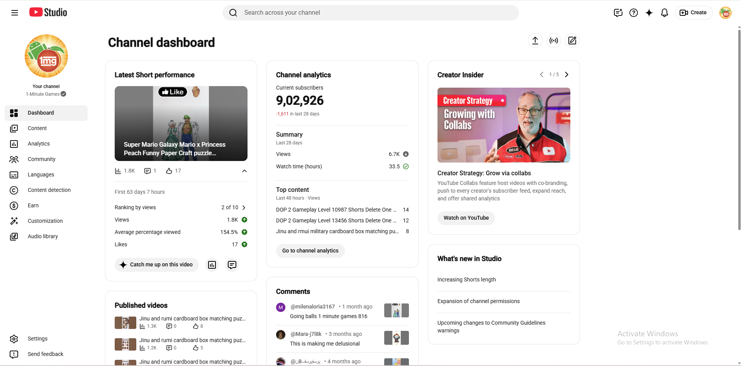Click the search magnifier icon

coord(233,13)
